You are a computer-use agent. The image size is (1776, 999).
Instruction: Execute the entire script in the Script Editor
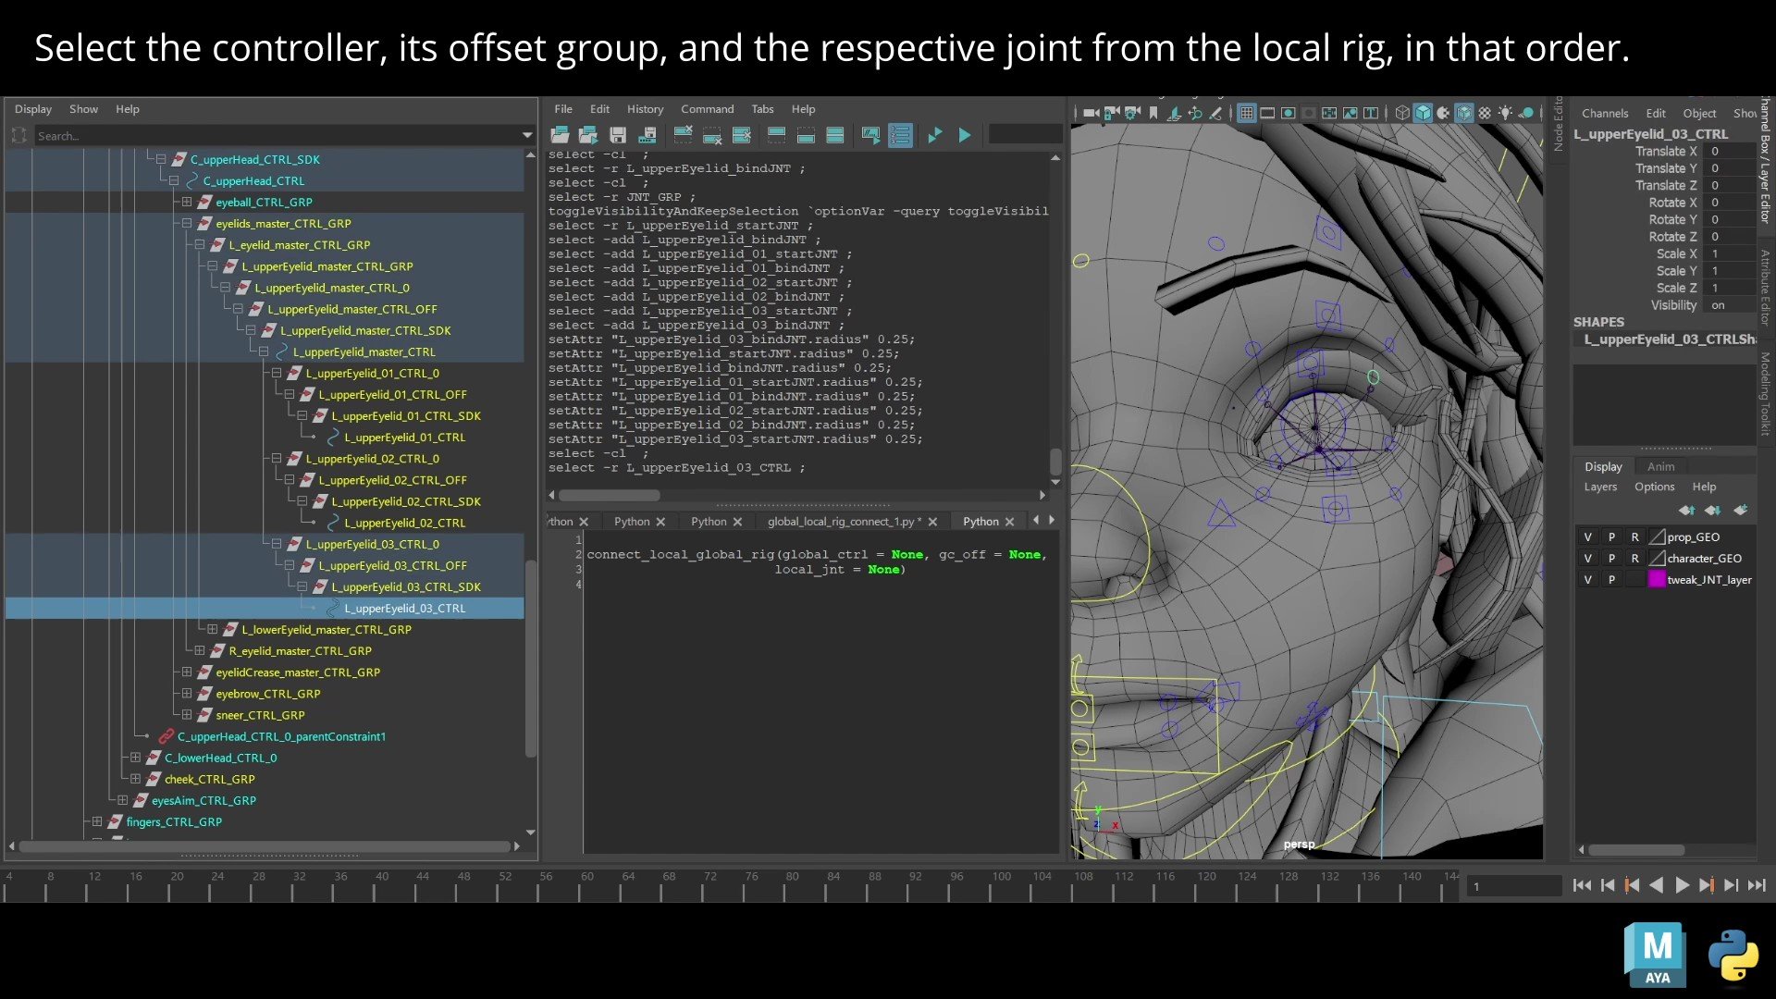965,135
